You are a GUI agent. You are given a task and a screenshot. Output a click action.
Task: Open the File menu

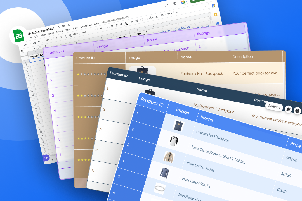click(x=30, y=38)
